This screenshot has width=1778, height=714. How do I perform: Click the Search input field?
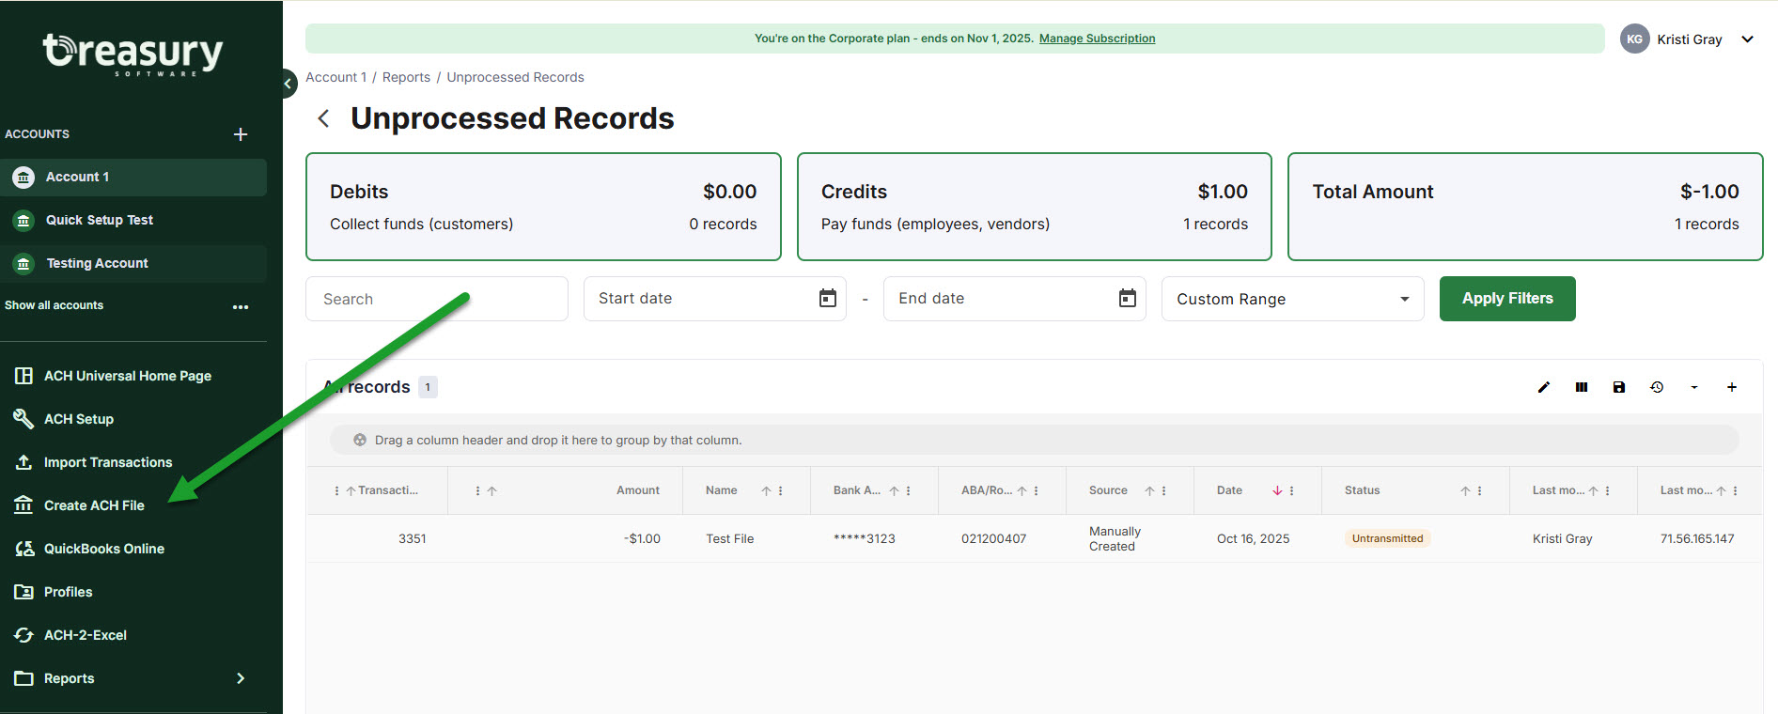pyautogui.click(x=437, y=299)
